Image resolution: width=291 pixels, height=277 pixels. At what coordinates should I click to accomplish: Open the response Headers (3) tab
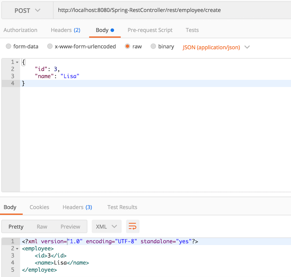click(x=77, y=207)
